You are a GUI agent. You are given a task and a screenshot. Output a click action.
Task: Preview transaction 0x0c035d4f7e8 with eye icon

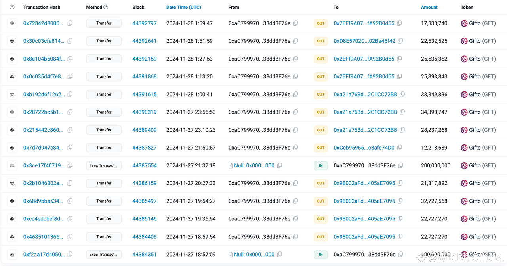[x=12, y=77]
